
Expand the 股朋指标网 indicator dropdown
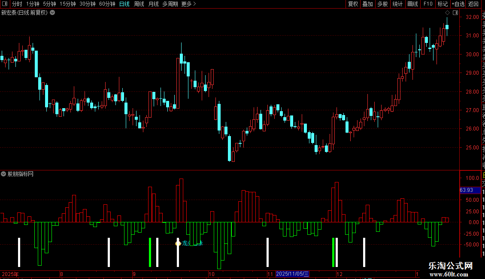point(3,174)
